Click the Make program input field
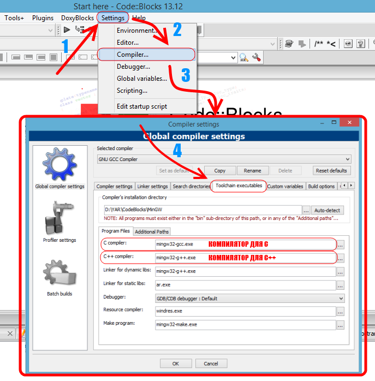The width and height of the screenshot is (375, 381). tap(246, 325)
